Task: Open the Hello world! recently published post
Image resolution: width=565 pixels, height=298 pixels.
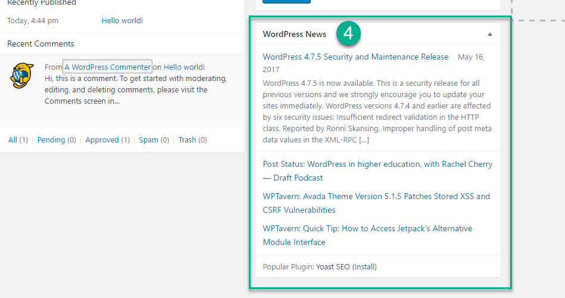Action: point(122,21)
